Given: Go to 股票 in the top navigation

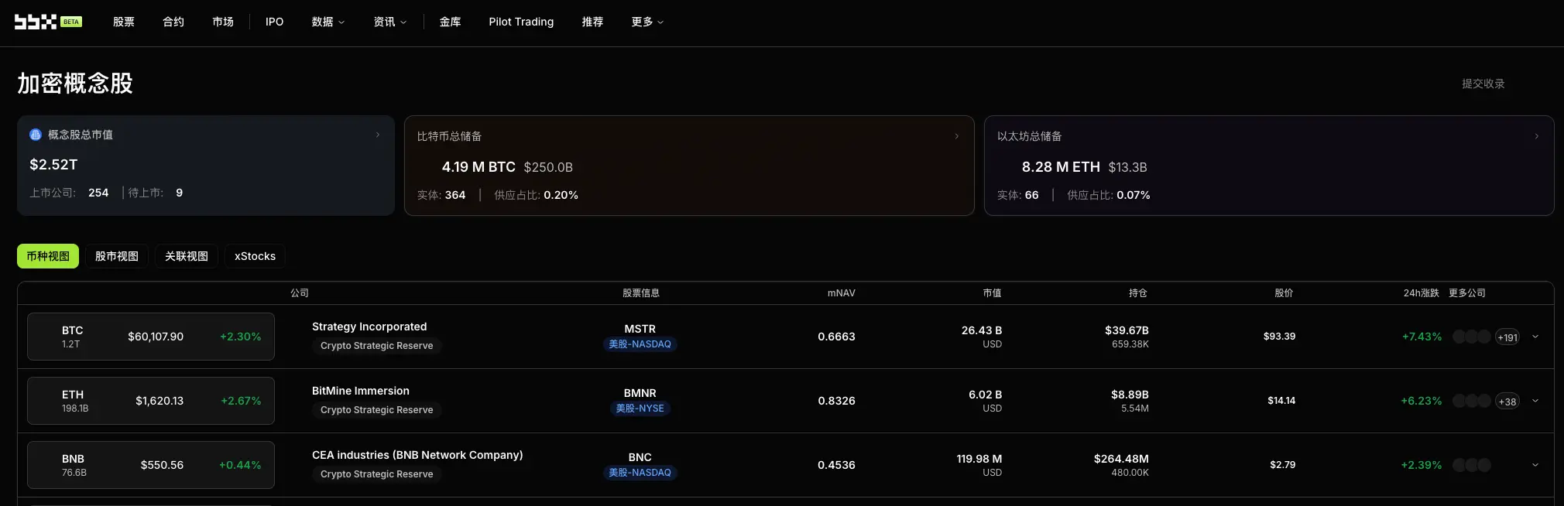Looking at the screenshot, I should coord(124,22).
